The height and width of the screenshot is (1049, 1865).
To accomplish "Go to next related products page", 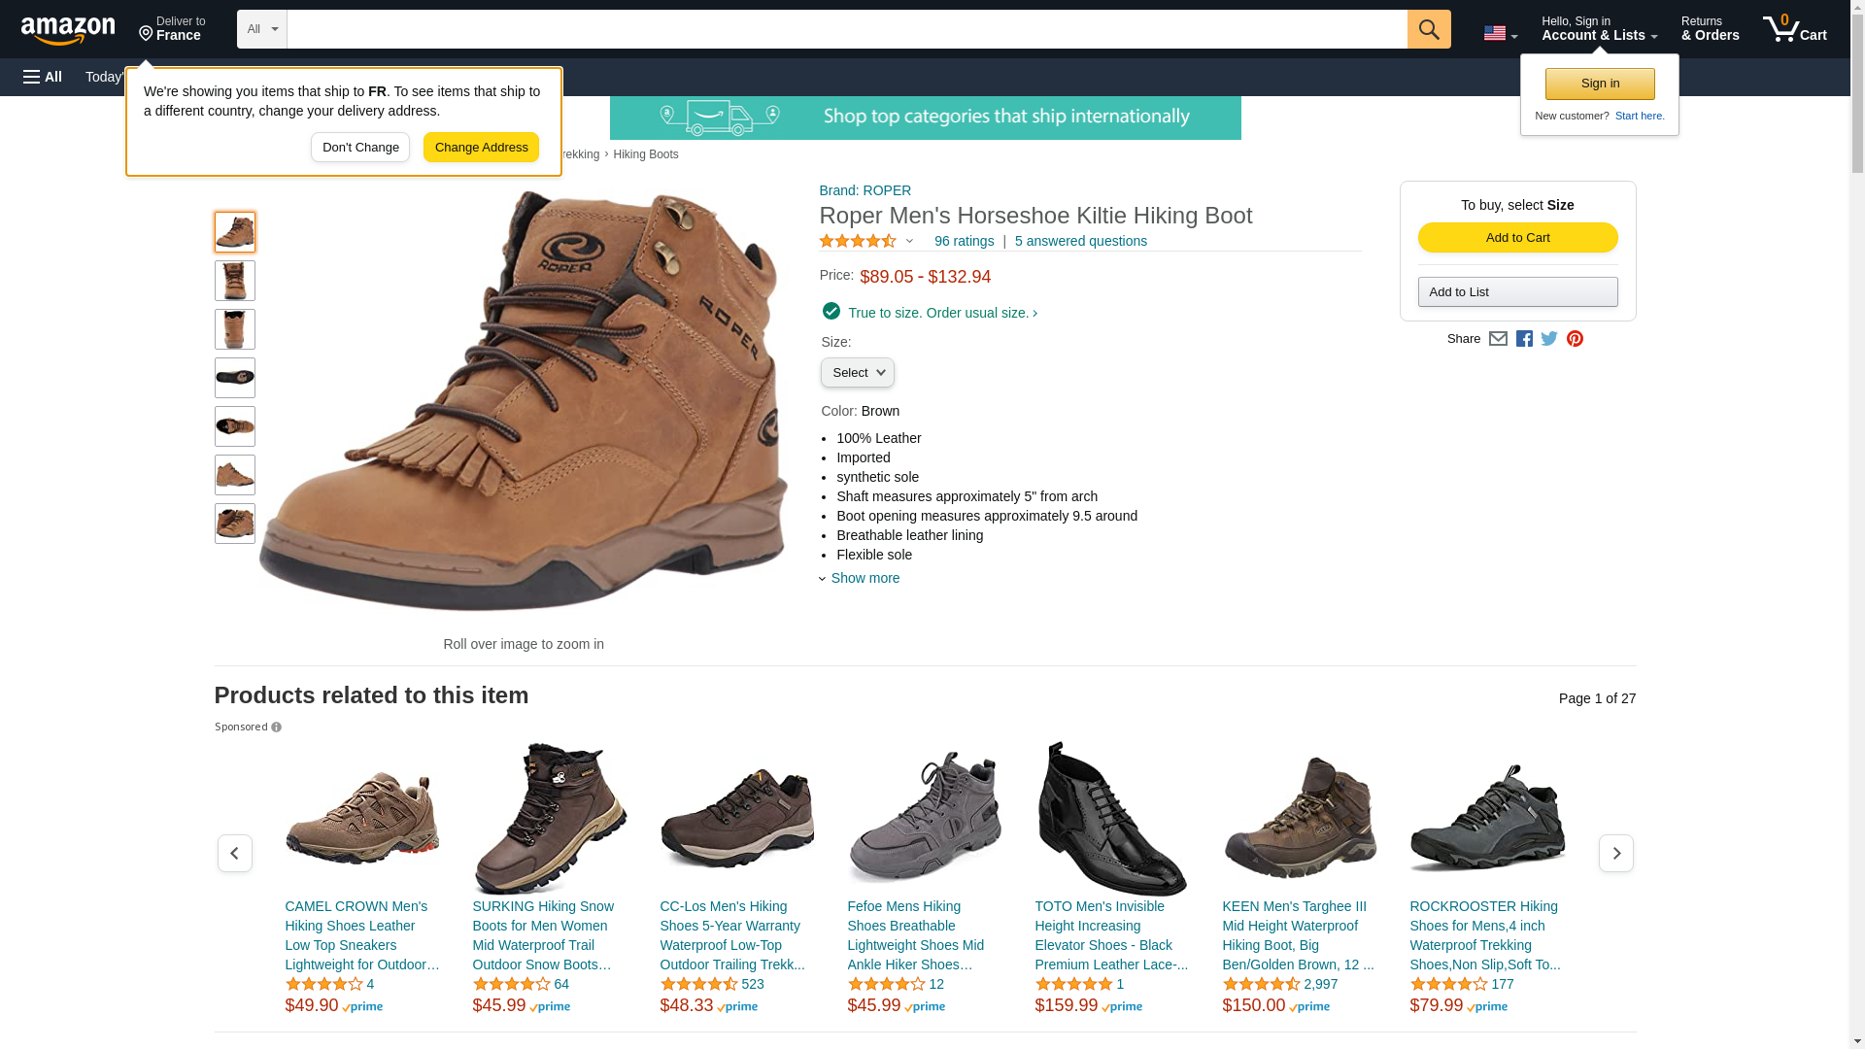I will pos(1615,853).
